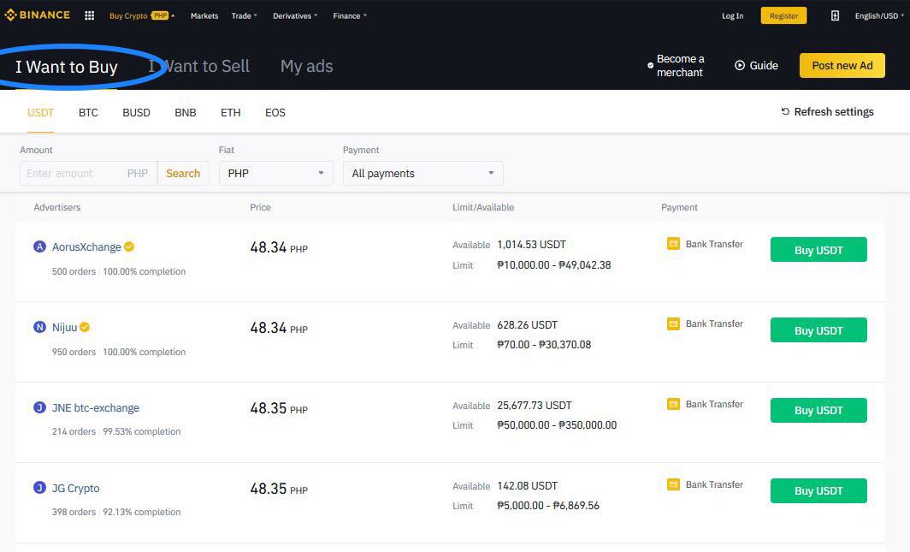The height and width of the screenshot is (552, 910).
Task: Click the 25,677.73 USDT available amount
Action: click(x=535, y=405)
